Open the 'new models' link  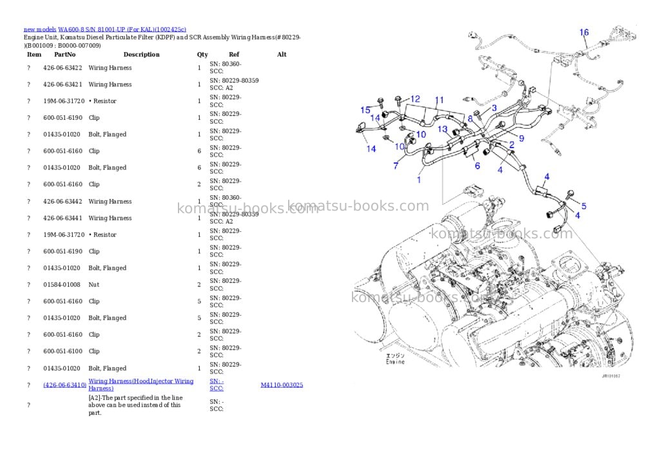click(39, 30)
